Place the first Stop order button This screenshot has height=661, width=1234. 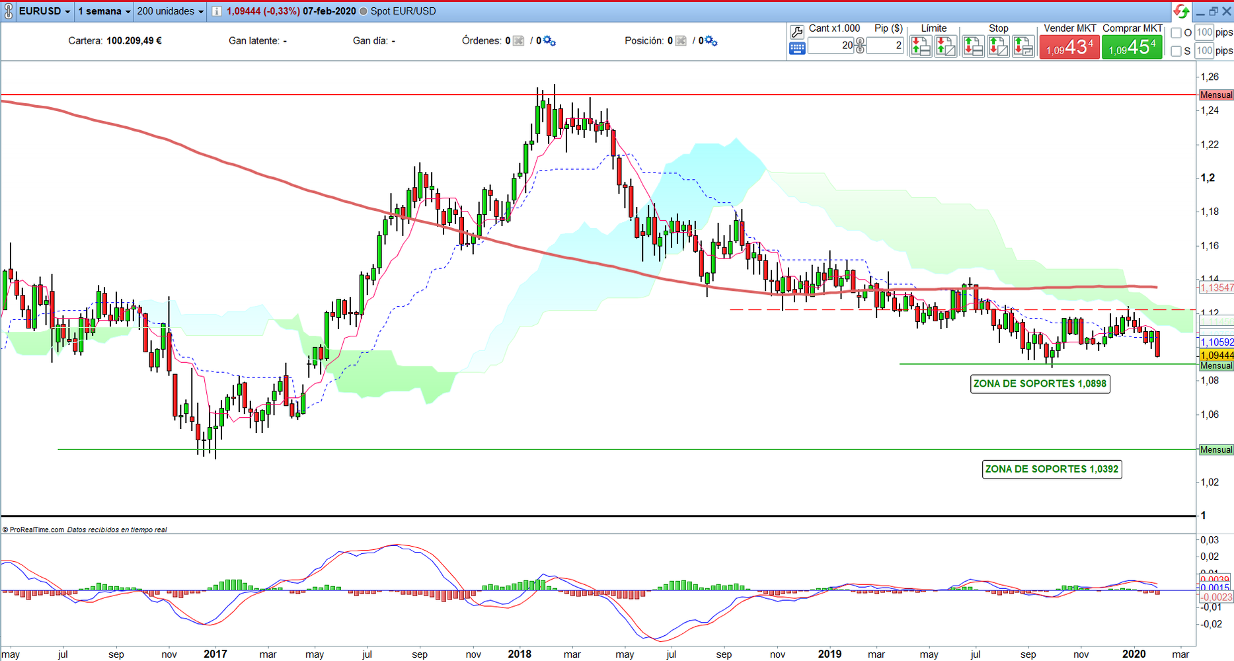pyautogui.click(x=973, y=46)
